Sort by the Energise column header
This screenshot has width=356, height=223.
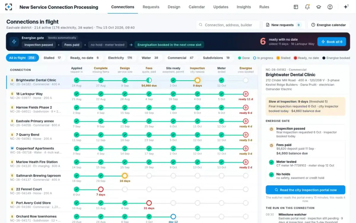(x=246, y=70)
